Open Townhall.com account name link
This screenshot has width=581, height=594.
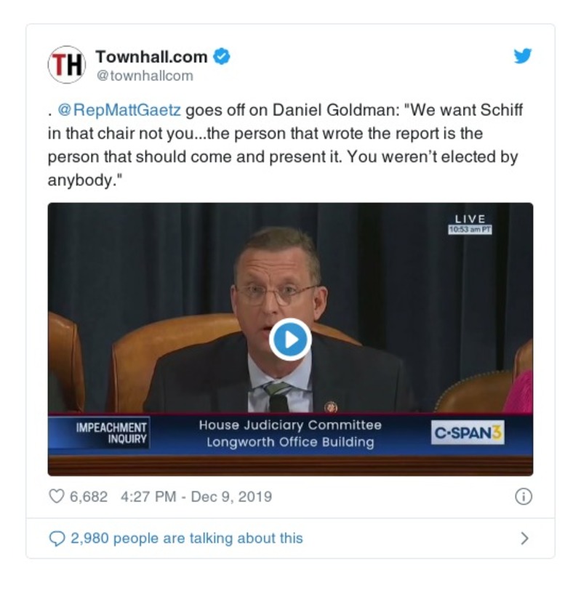(x=151, y=57)
